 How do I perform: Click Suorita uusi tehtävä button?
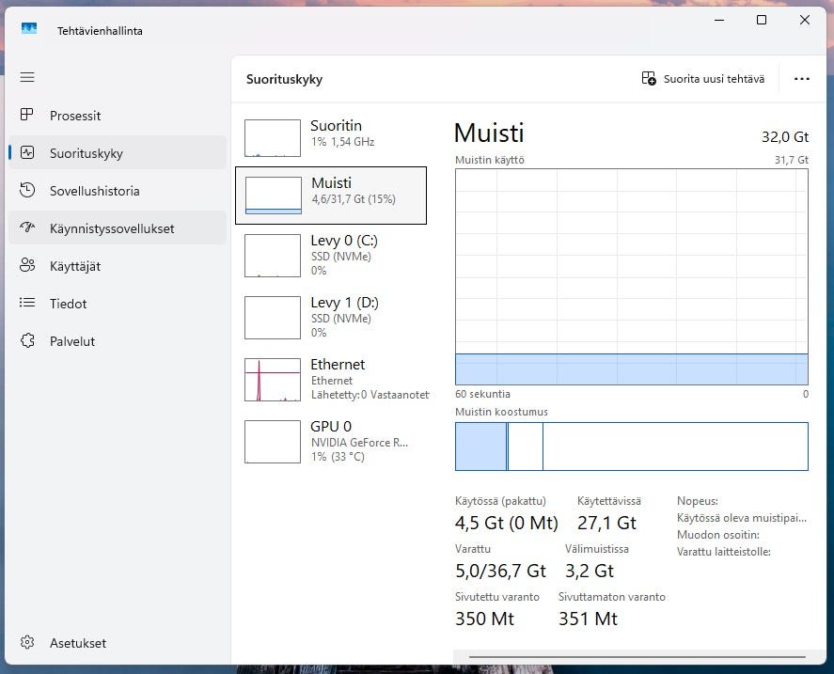702,79
